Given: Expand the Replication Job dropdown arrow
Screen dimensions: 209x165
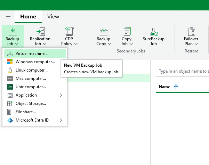Looking at the screenshot, I should click(x=45, y=44).
